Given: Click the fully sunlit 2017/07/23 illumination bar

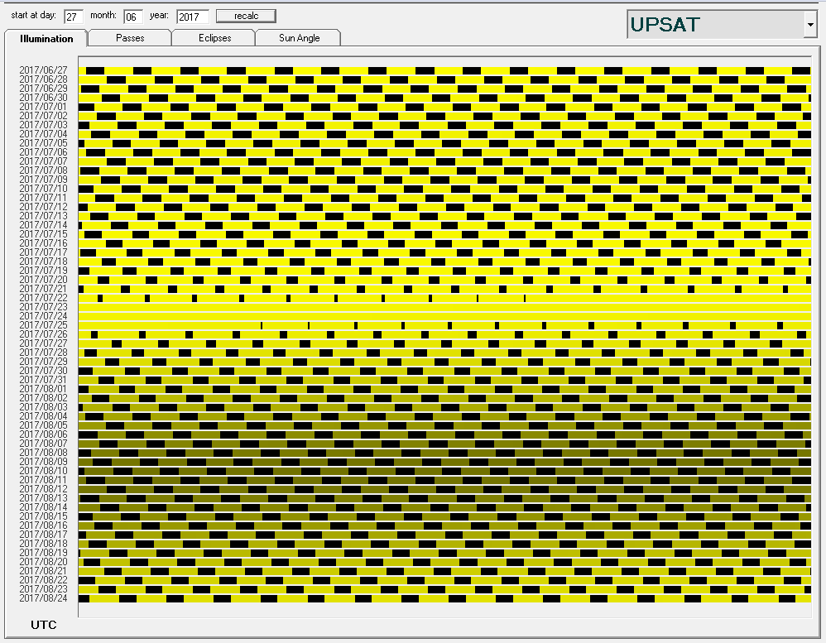Looking at the screenshot, I should pos(444,307).
